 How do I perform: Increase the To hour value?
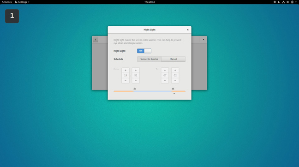(165, 70)
